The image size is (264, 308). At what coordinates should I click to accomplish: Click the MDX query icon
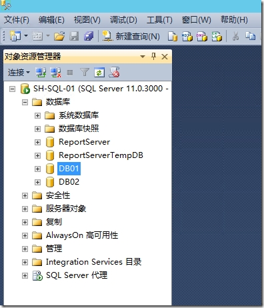[187, 36]
